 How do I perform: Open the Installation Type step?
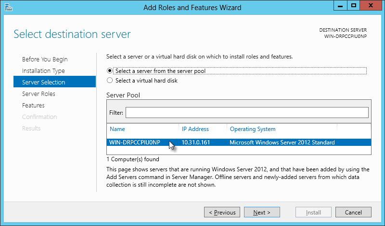[x=43, y=71]
